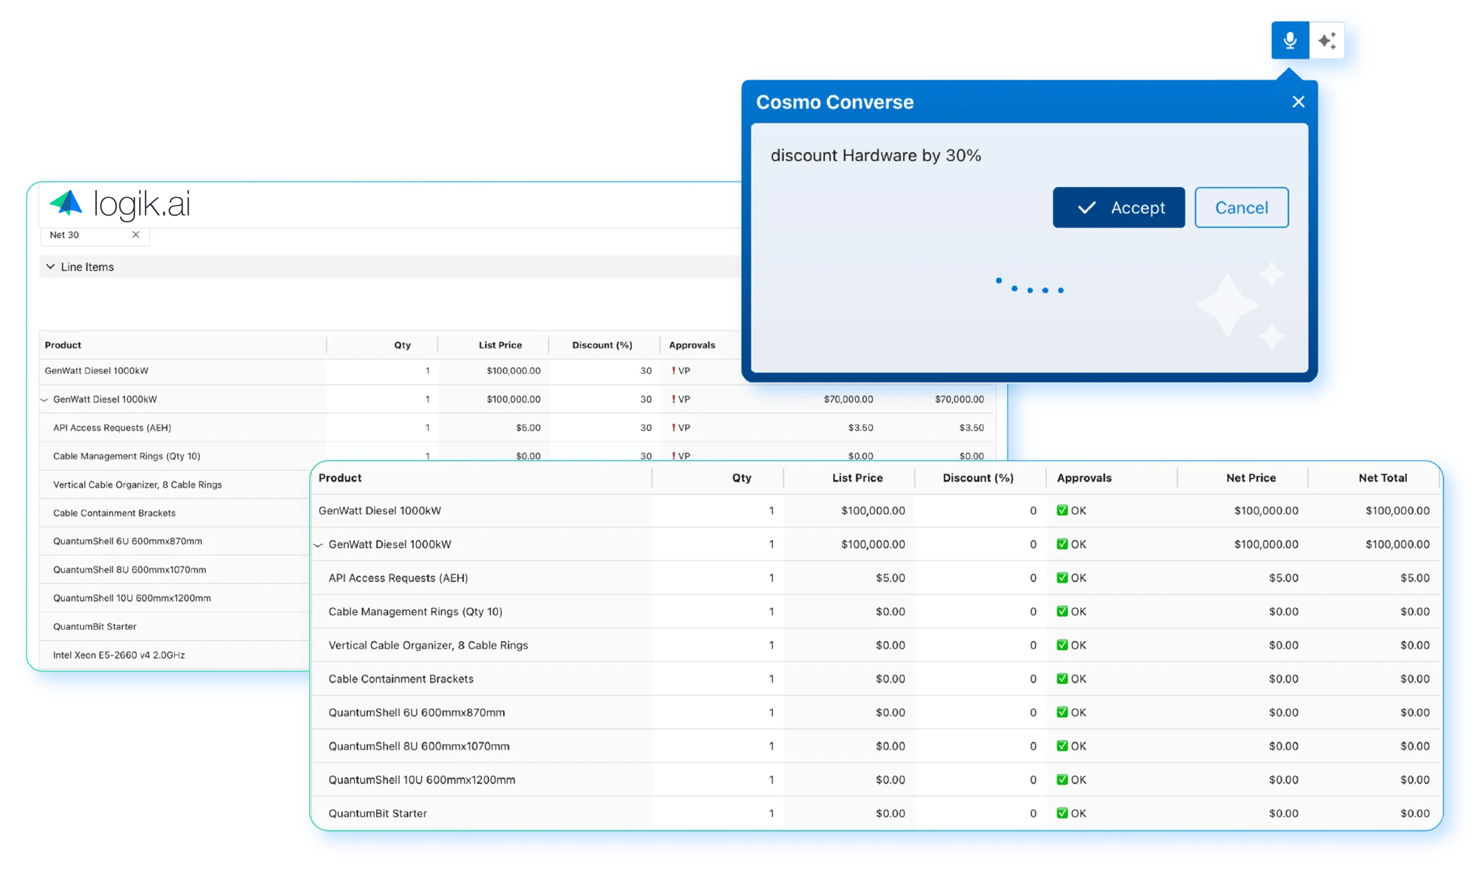
Task: Click List Price header in front table
Action: coord(857,478)
